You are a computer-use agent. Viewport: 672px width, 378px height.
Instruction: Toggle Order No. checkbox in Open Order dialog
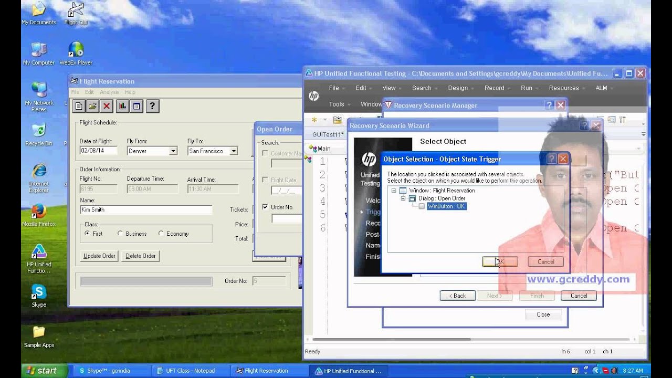coord(265,207)
